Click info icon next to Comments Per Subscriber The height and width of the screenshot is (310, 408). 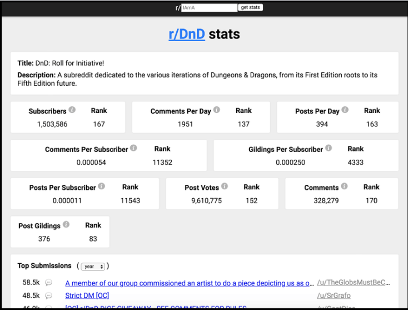(x=133, y=149)
